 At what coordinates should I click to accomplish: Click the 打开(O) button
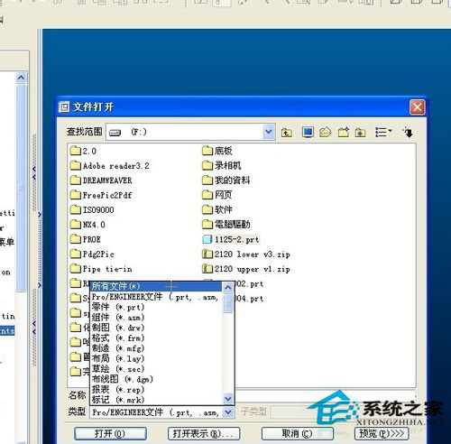110,433
